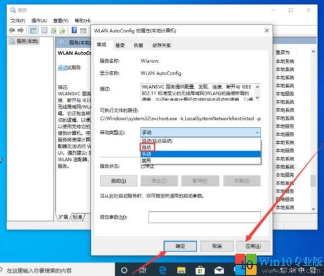324x276 pixels.
Task: Open Task View from the taskbar
Action: [143, 270]
